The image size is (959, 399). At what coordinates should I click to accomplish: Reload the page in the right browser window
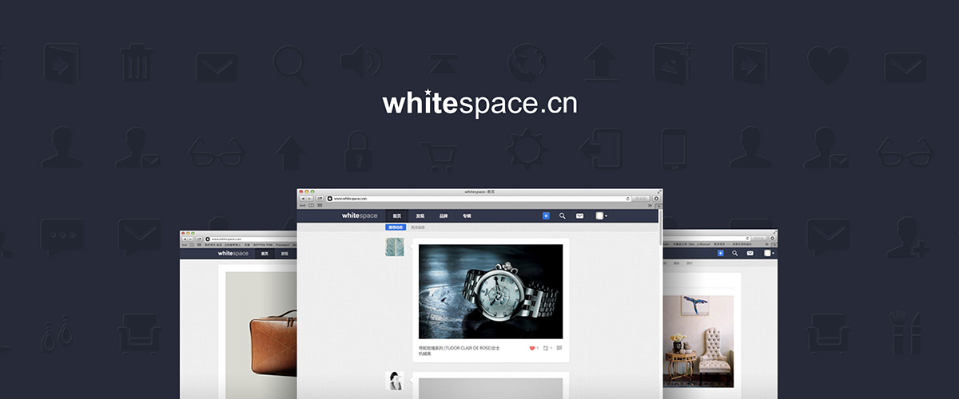point(747,239)
